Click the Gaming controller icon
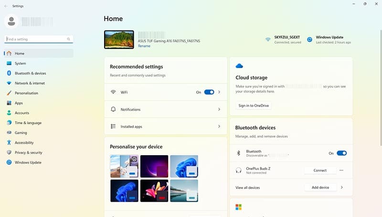382x217 pixels. pos(9,132)
